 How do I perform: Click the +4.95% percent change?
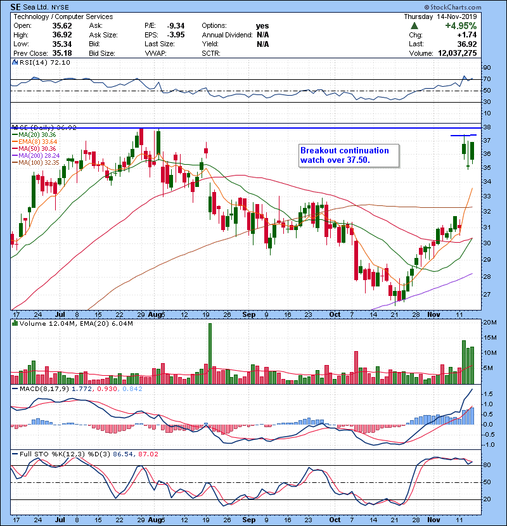(x=461, y=26)
